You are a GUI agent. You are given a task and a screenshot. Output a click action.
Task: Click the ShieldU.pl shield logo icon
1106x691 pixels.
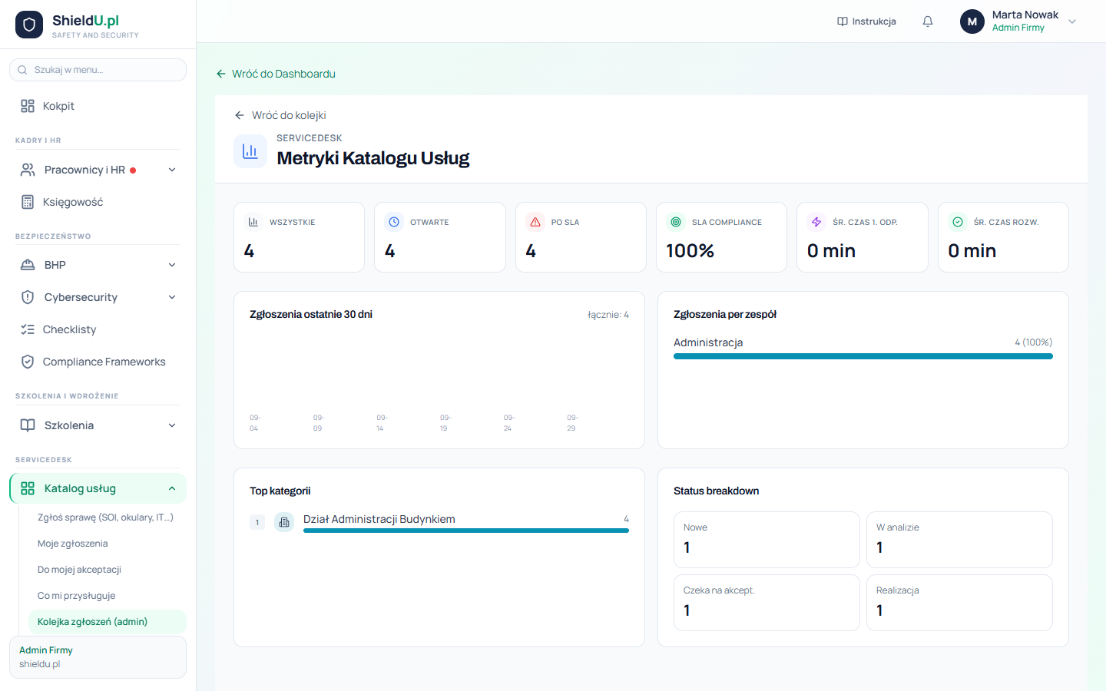(x=29, y=25)
